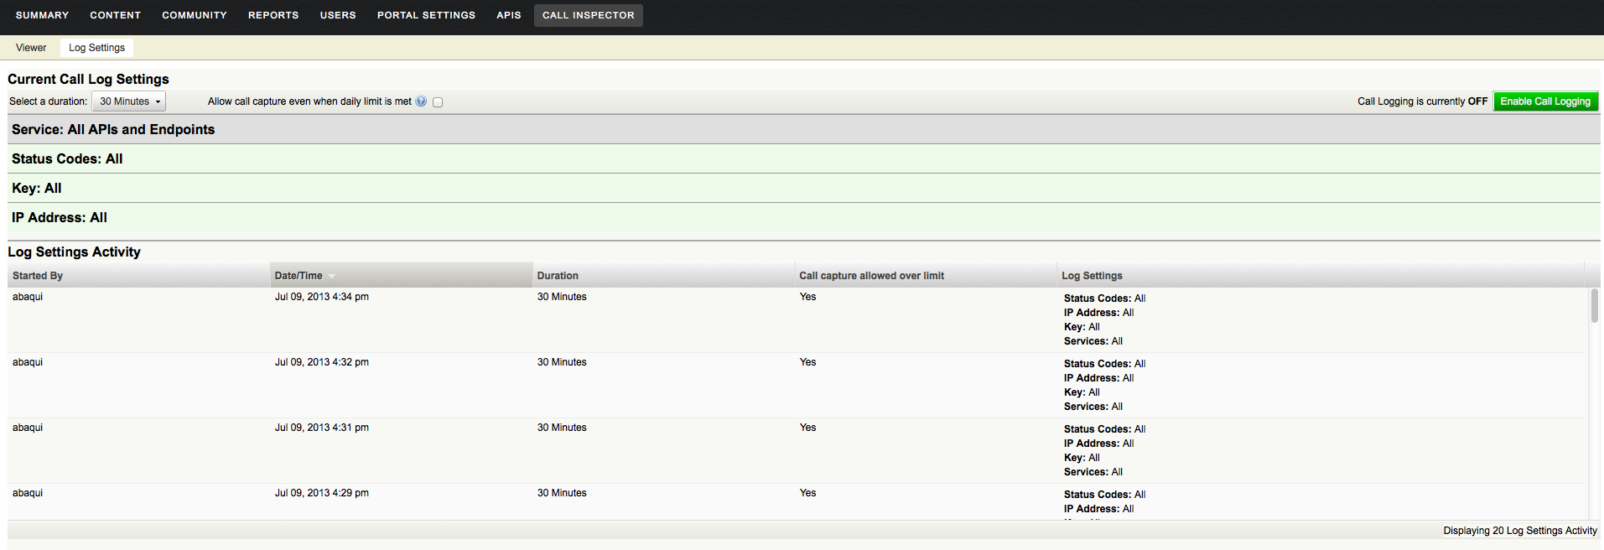Sort by the Started By column
The height and width of the screenshot is (550, 1604).
click(138, 276)
